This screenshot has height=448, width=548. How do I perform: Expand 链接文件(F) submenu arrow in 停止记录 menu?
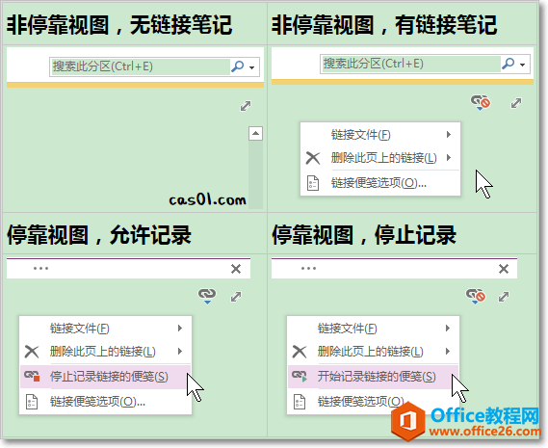[x=448, y=328]
